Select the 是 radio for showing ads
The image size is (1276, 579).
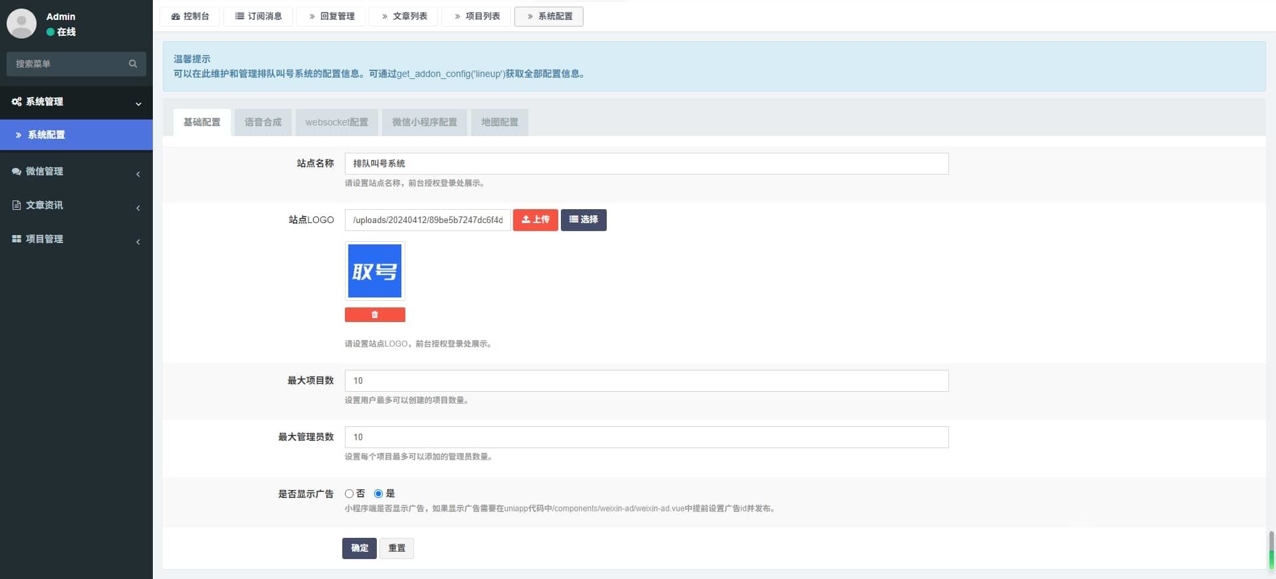pos(378,493)
